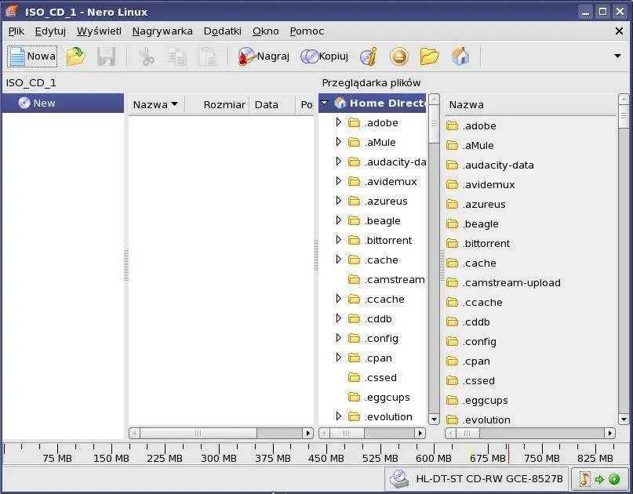This screenshot has height=494, width=633.
Task: Collapse the Home Directory tree node
Action: click(x=324, y=103)
